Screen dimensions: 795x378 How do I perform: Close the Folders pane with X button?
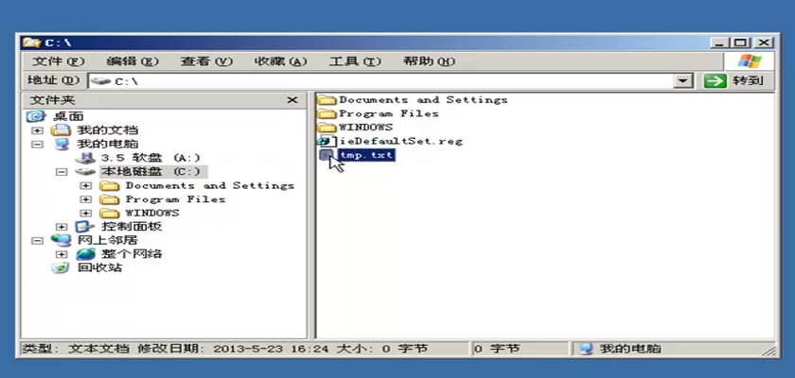(292, 100)
